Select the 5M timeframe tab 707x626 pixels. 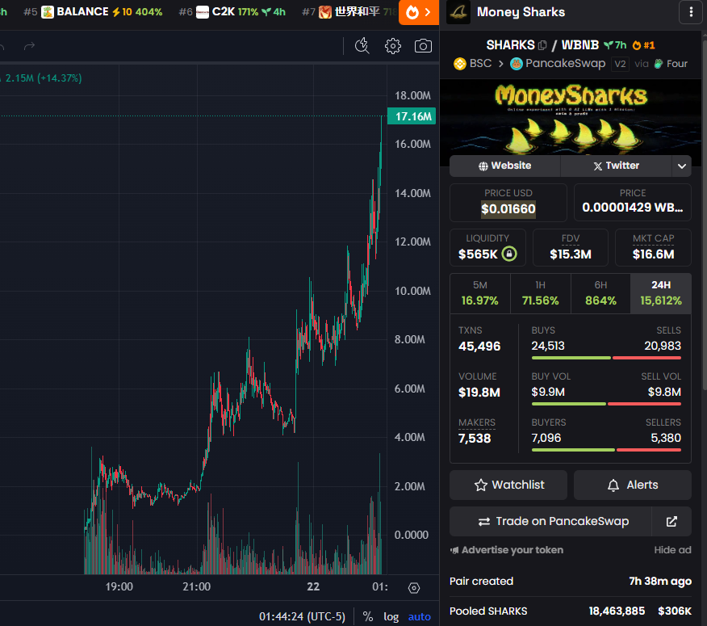479,293
